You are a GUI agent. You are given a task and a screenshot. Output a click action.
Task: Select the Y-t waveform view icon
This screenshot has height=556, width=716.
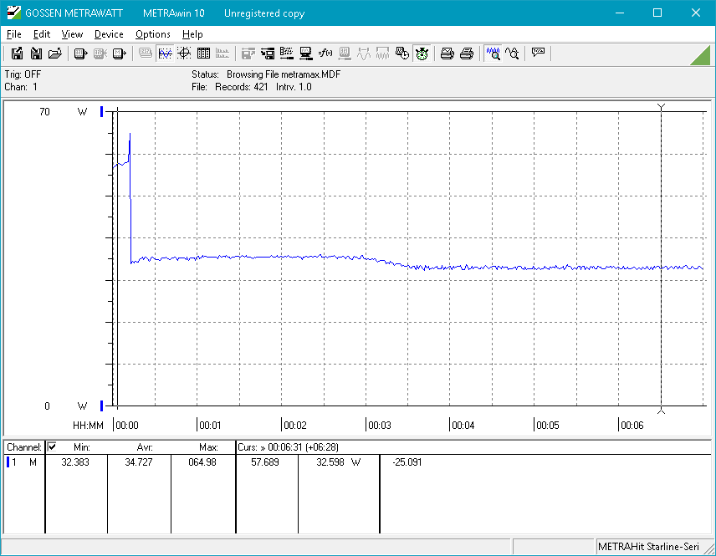coord(165,54)
